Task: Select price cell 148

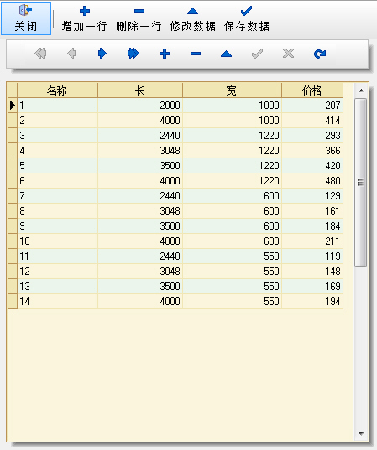Action: click(312, 272)
